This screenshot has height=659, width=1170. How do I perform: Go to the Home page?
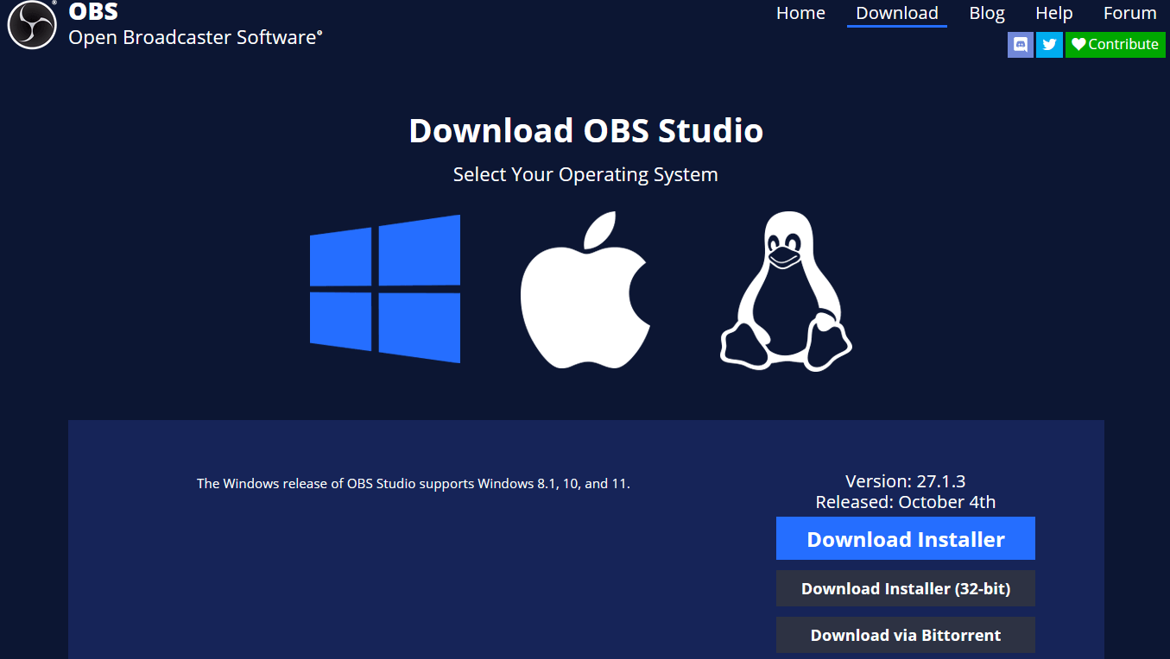pos(800,13)
